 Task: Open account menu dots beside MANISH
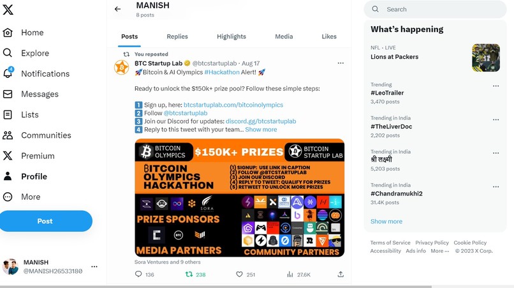tap(94, 267)
